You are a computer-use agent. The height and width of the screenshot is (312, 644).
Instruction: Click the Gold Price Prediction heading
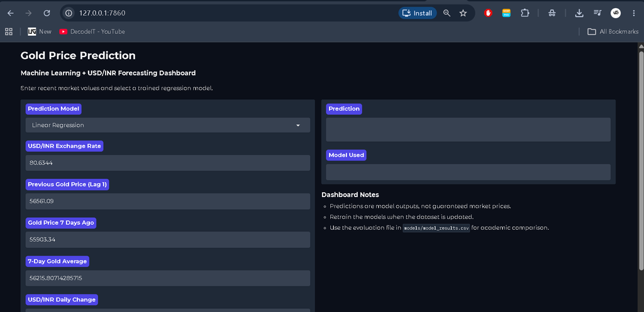pos(78,55)
